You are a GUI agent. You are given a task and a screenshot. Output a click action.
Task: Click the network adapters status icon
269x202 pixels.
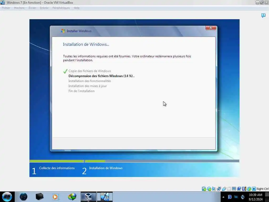point(219,189)
